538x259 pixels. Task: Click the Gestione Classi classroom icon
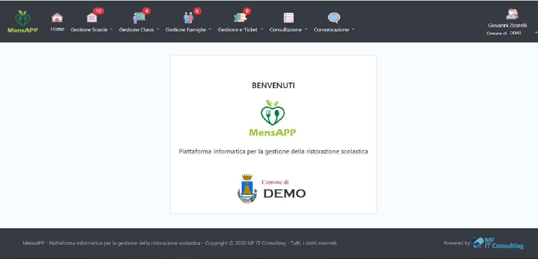(139, 18)
